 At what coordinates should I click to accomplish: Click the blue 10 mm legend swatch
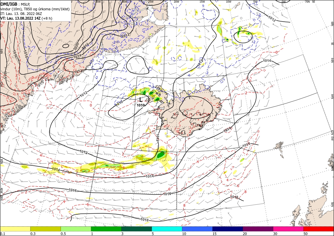tap(197, 229)
